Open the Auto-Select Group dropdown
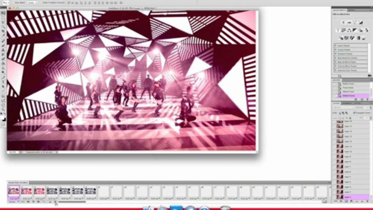Viewport: 373px width, 210px height. click(x=32, y=3)
